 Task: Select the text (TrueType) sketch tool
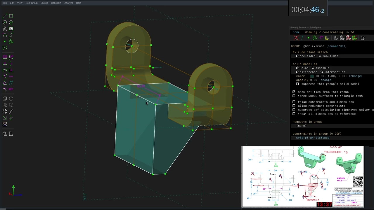(5, 29)
